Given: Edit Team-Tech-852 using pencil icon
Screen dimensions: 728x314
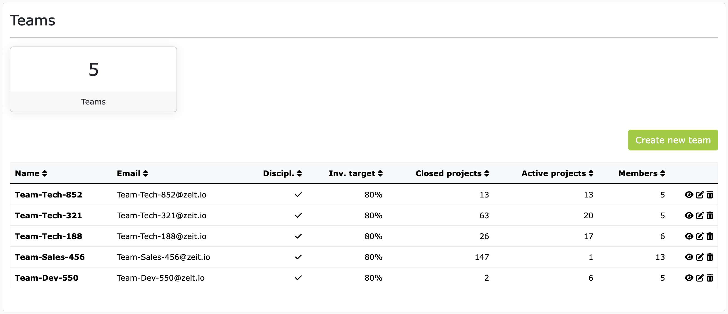Looking at the screenshot, I should pyautogui.click(x=700, y=194).
